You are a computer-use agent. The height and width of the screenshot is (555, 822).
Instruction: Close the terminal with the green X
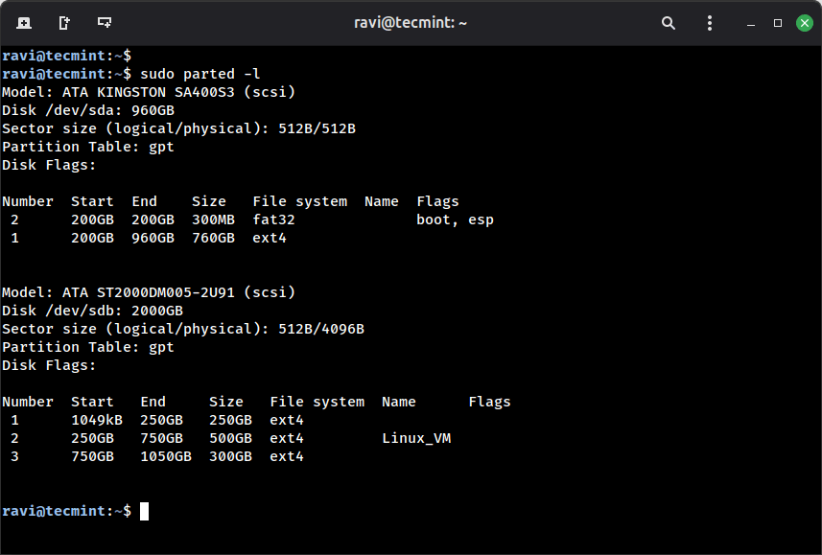(x=804, y=23)
